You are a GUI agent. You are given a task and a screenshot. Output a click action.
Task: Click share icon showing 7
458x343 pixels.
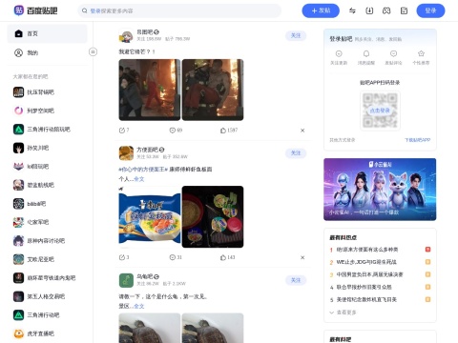[x=122, y=131]
